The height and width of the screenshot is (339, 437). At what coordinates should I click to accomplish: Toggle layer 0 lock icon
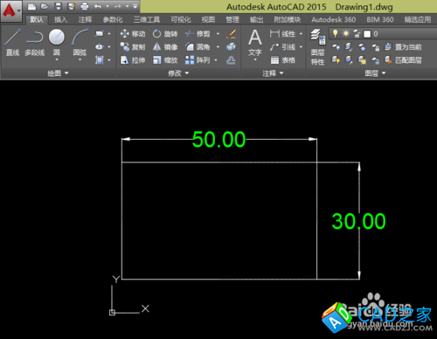[x=357, y=34]
